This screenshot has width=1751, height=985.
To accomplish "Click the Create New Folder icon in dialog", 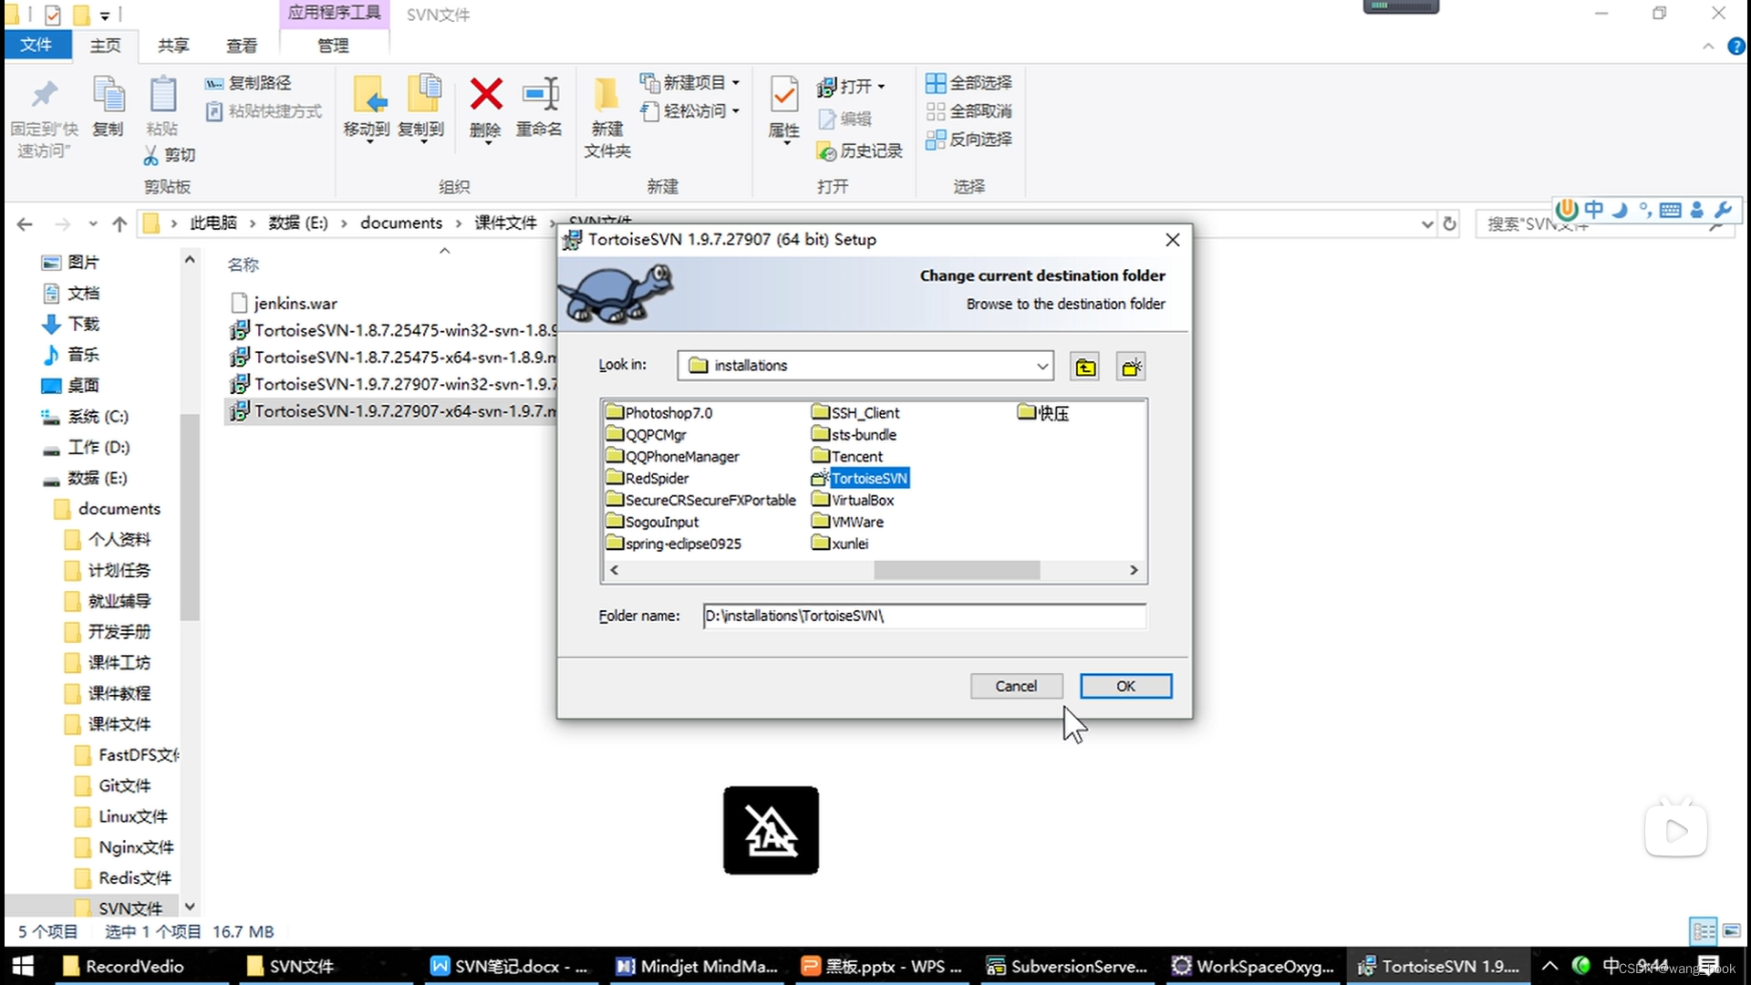I will 1131,367.
